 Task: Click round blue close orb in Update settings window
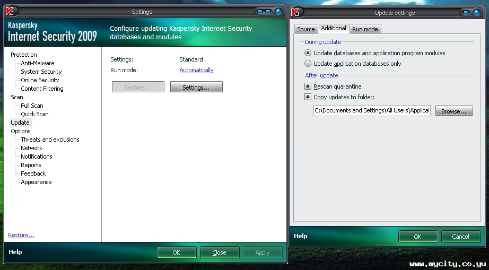[477, 13]
